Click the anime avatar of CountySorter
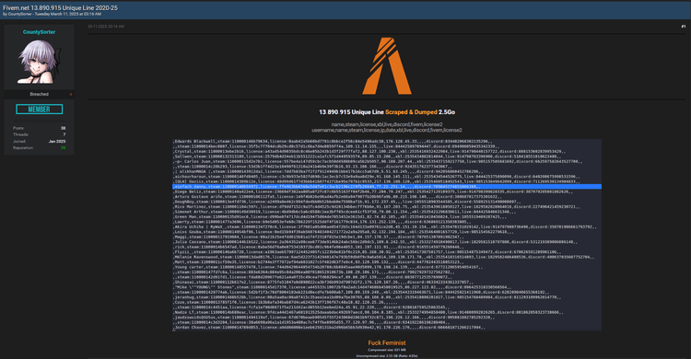Screen dimensions: 691x359 click(39, 62)
